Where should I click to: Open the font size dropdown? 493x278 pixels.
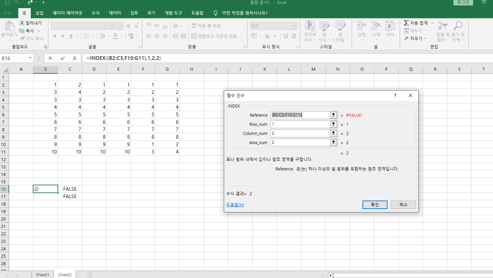tap(121, 26)
